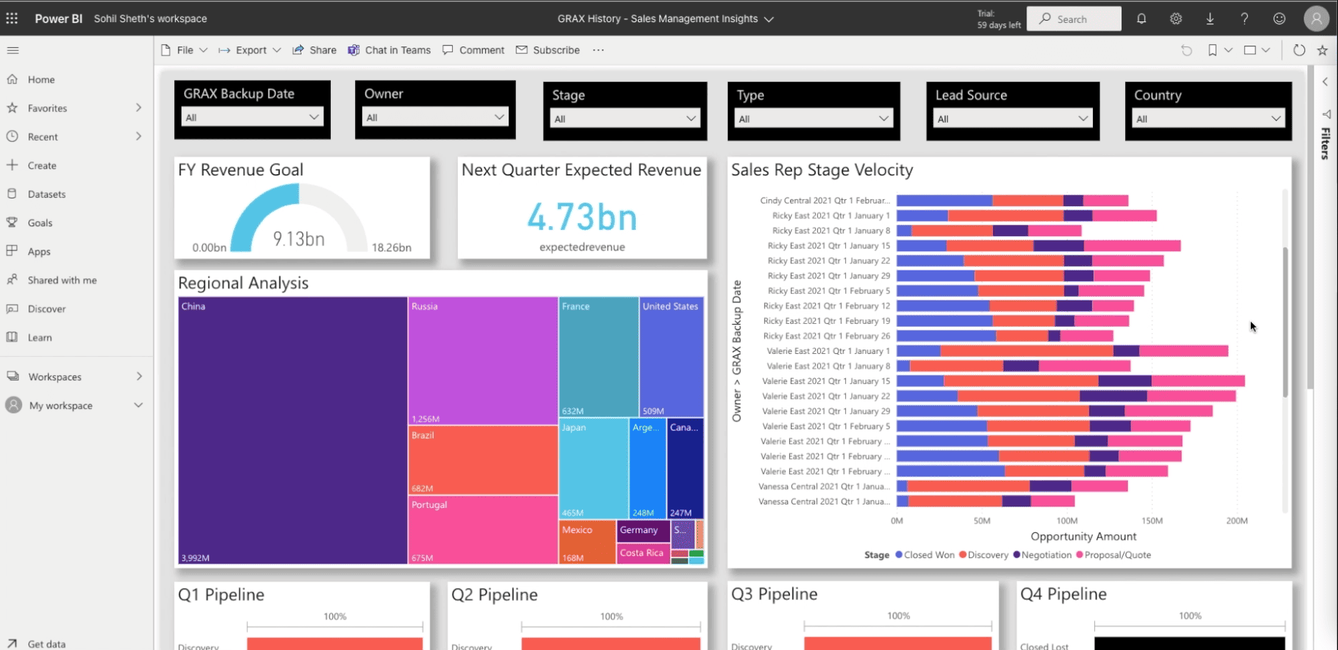The height and width of the screenshot is (650, 1338).
Task: Open Power BI settings gear
Action: 1175,19
